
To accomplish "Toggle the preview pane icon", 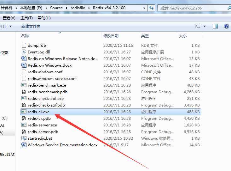I will 215,27.
